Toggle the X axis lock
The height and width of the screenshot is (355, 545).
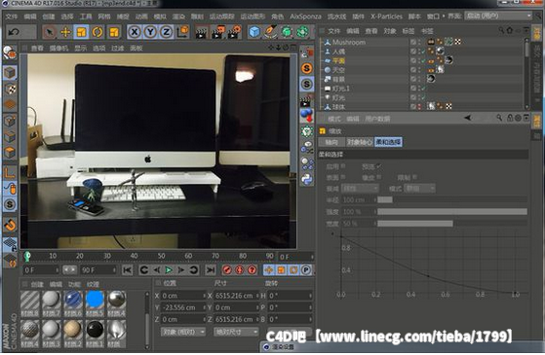click(135, 32)
